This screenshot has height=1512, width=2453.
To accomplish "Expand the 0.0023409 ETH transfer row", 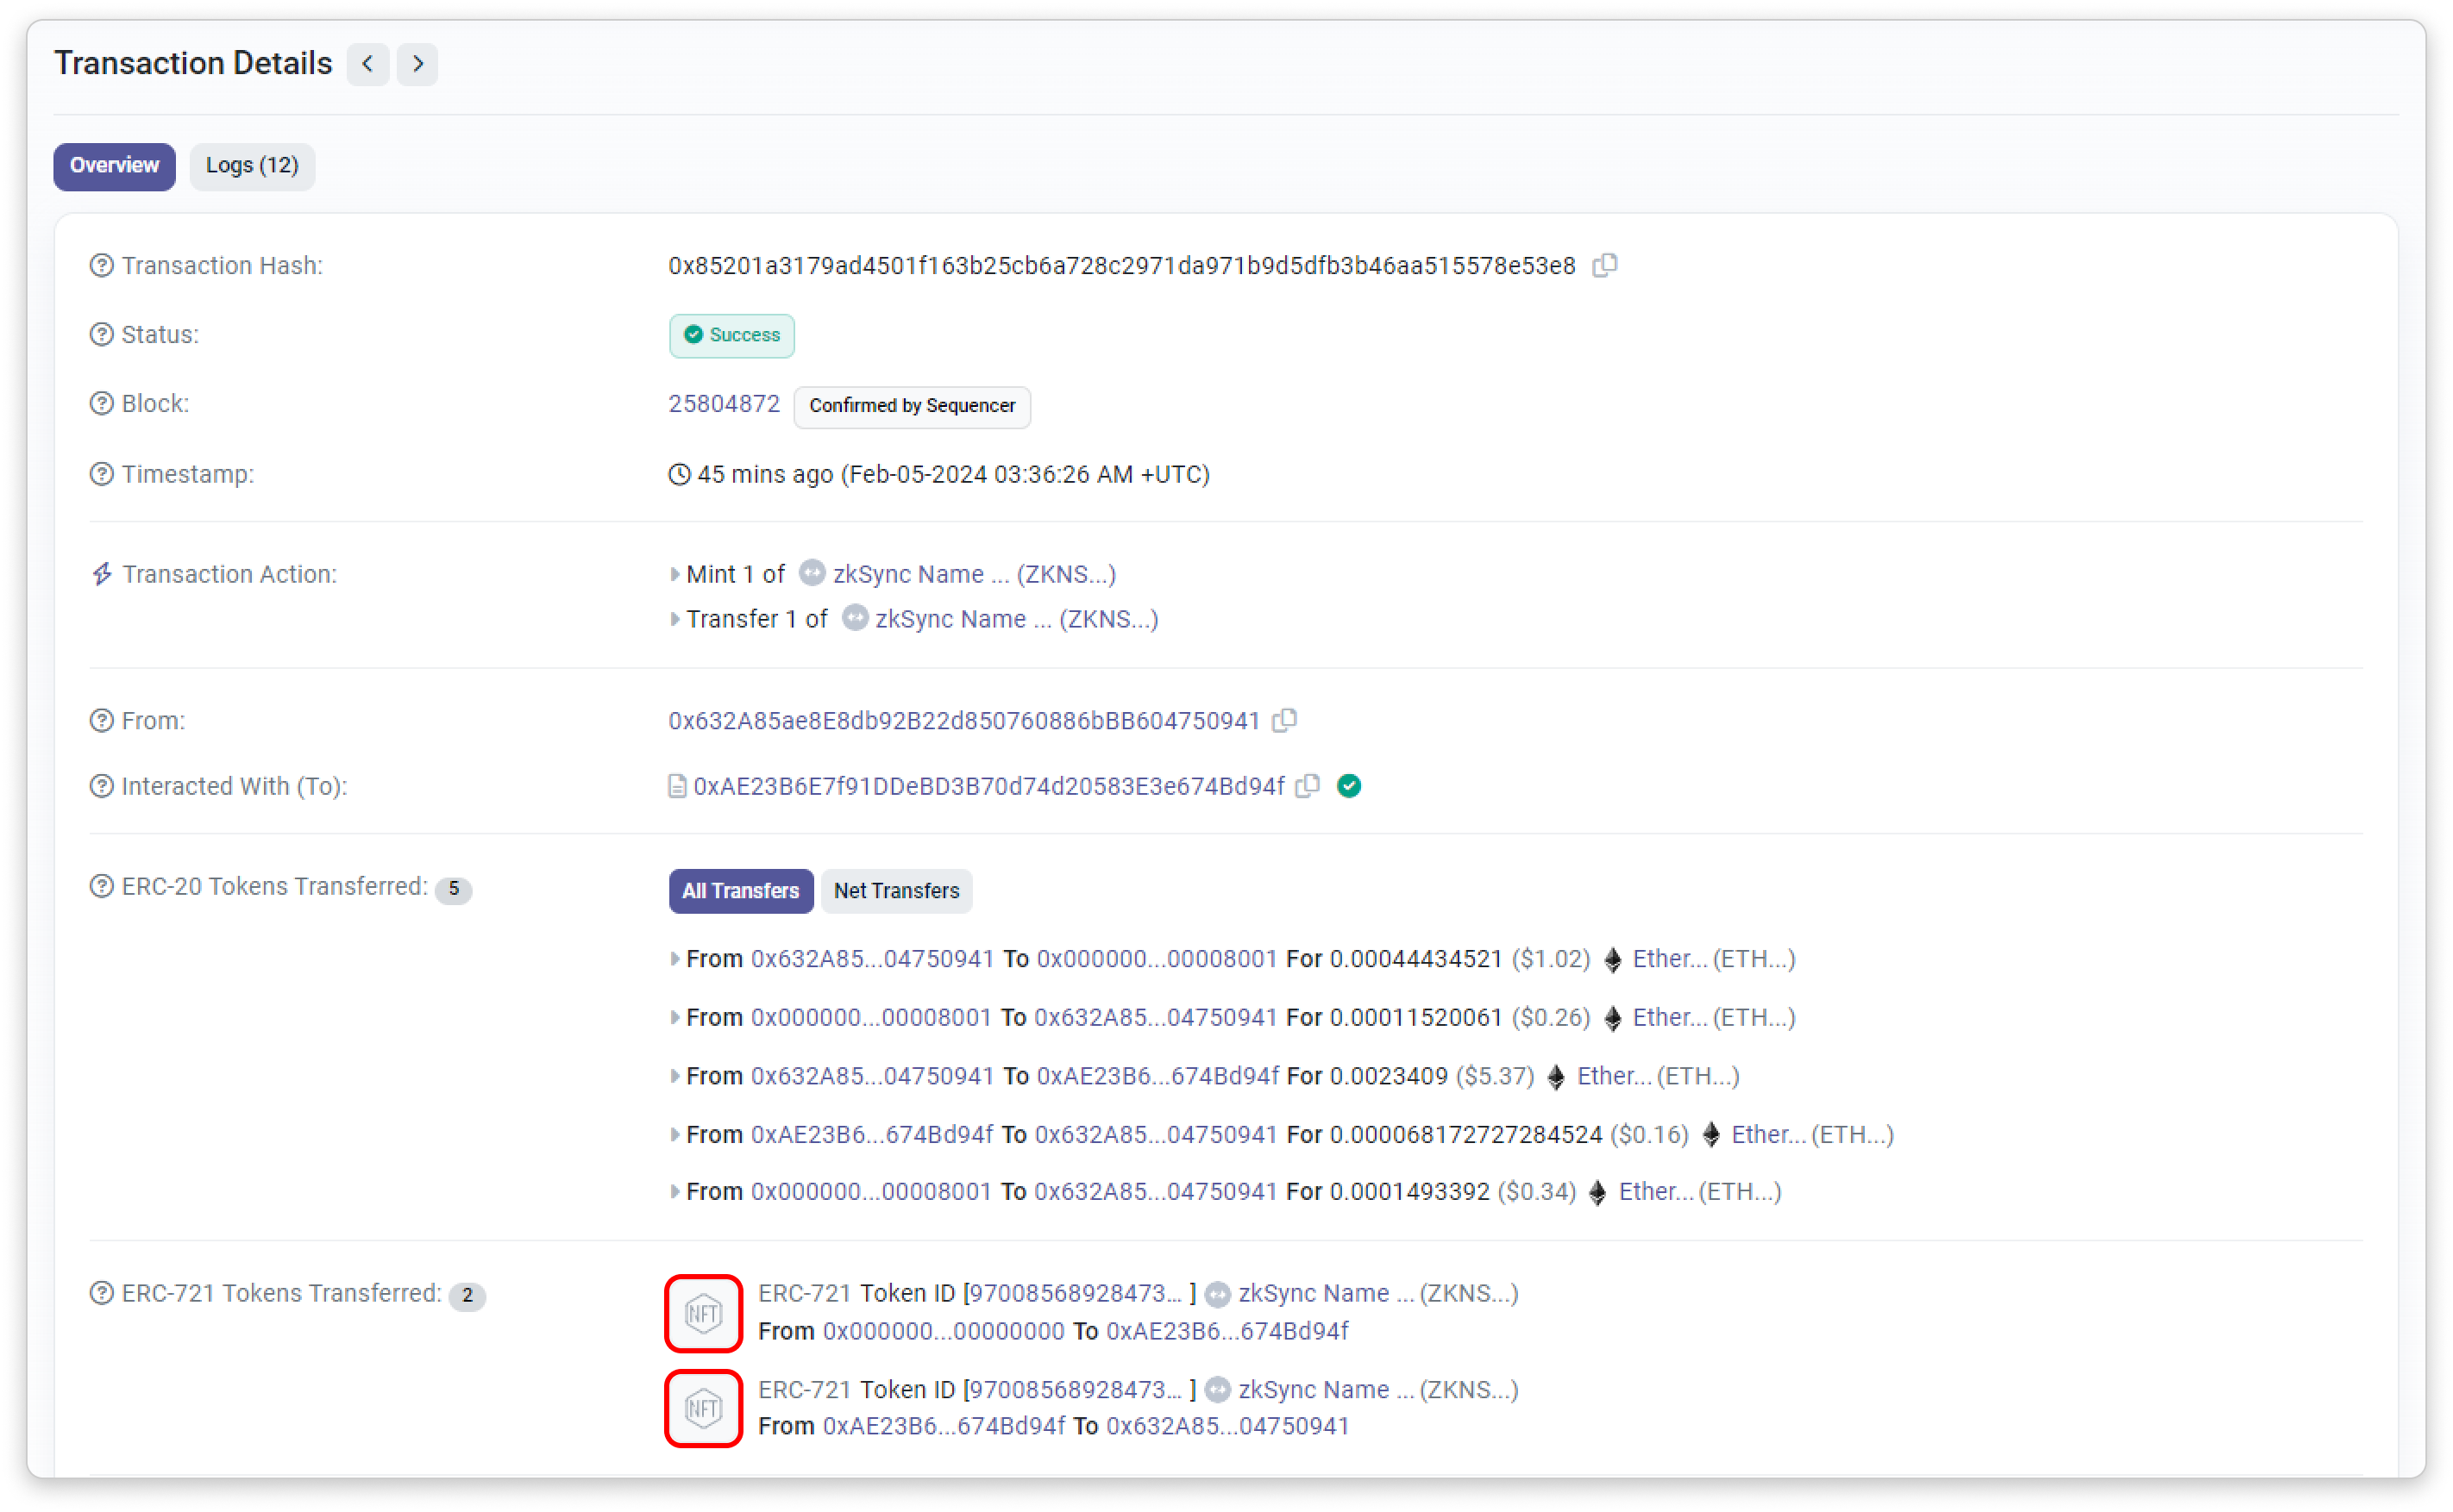I will click(x=674, y=1076).
